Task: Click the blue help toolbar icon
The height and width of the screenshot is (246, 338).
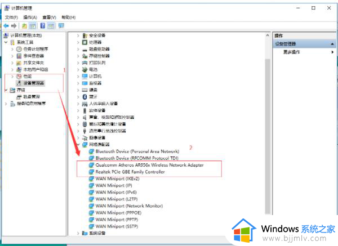Action: coord(42,26)
